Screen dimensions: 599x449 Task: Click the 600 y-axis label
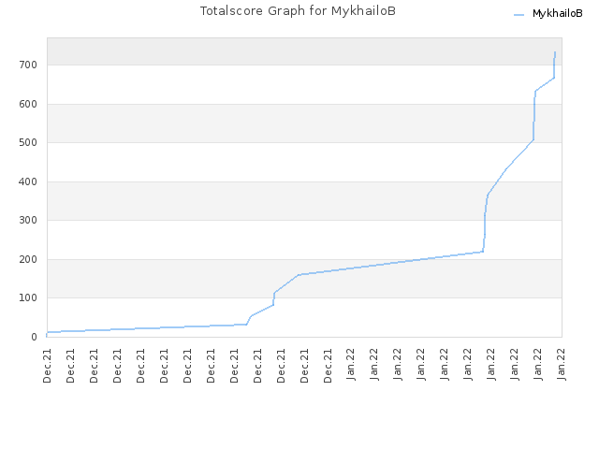[x=28, y=104]
